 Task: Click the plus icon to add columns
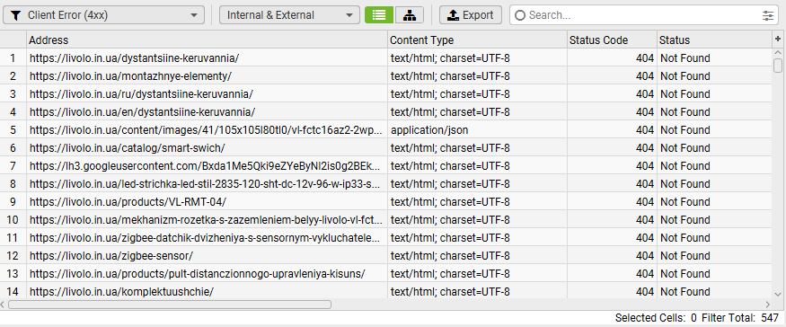click(778, 40)
